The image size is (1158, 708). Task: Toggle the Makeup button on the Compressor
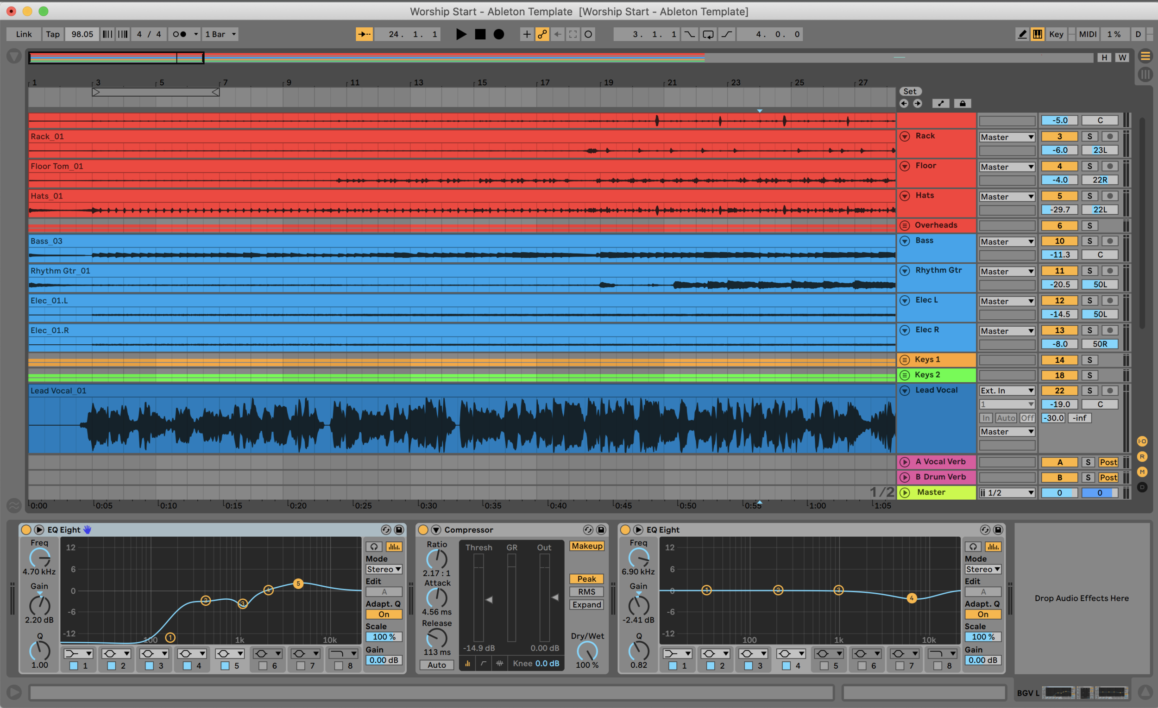tap(586, 546)
